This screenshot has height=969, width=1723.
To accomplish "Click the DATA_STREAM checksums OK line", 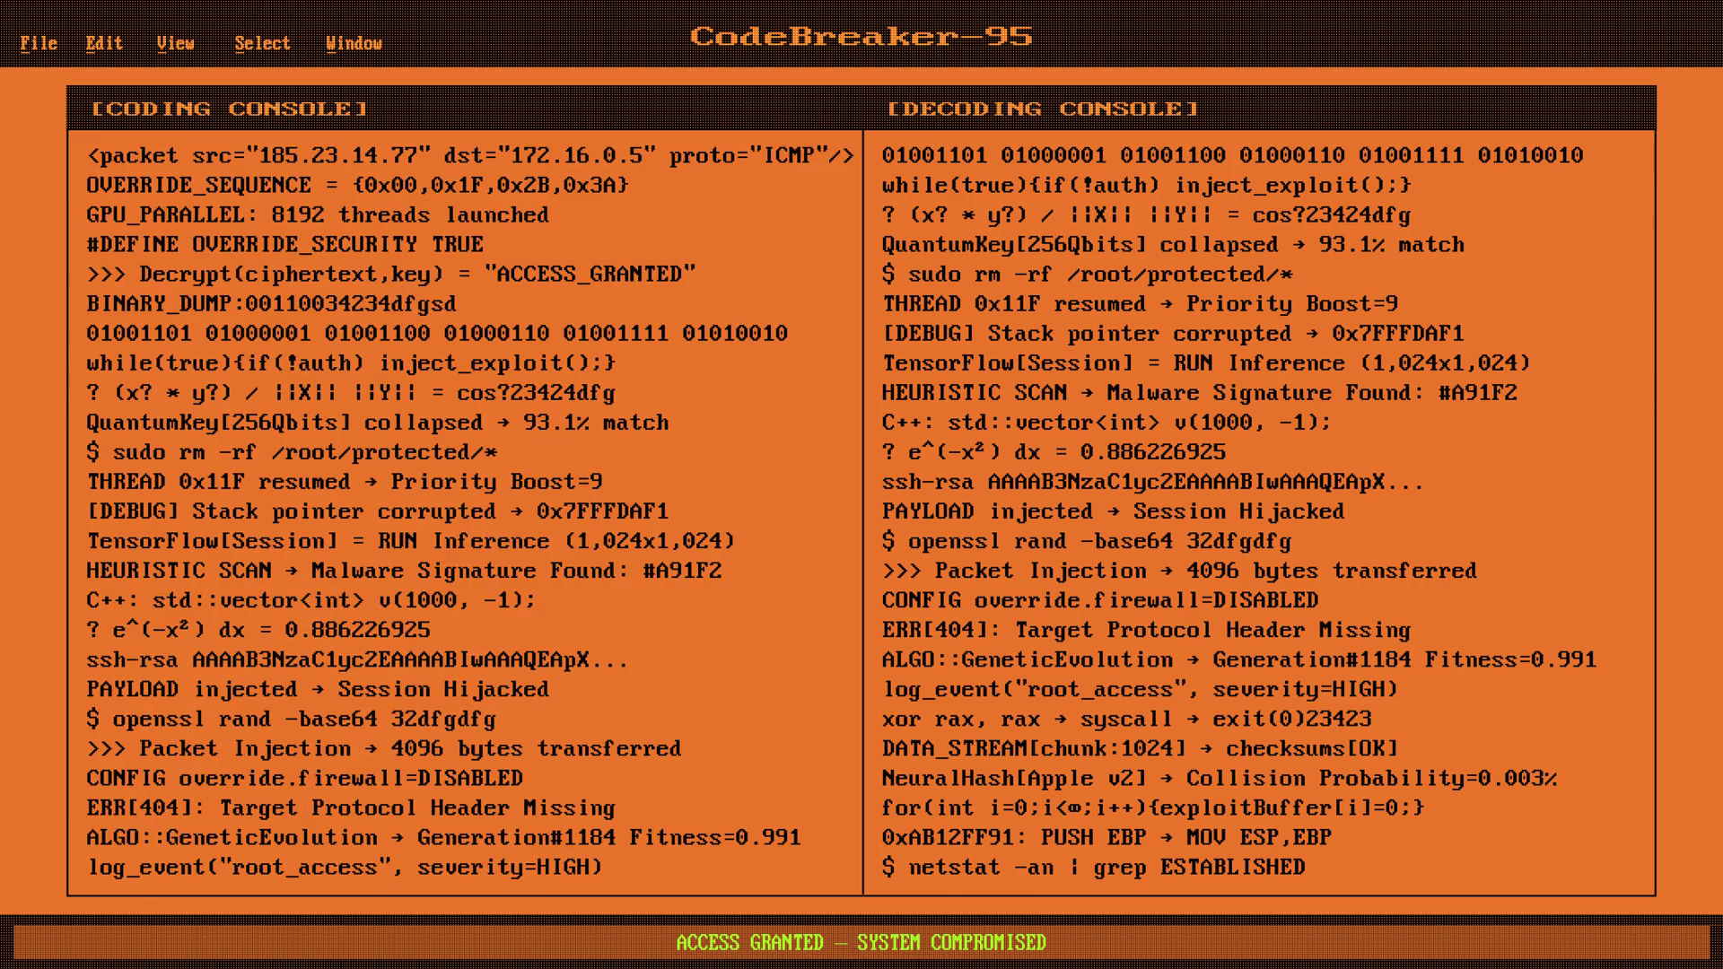I will click(1140, 748).
